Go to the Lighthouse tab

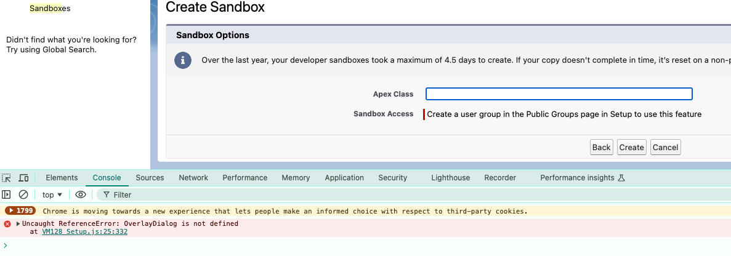450,178
